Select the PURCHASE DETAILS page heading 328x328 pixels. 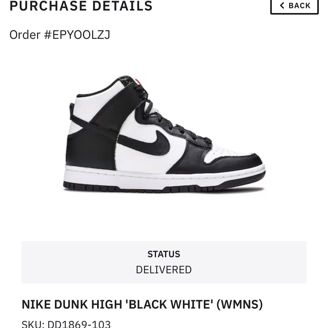pyautogui.click(x=80, y=5)
